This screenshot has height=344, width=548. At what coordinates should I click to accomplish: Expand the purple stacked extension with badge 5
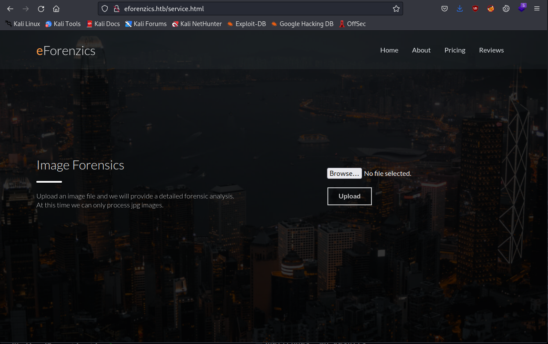pyautogui.click(x=521, y=9)
